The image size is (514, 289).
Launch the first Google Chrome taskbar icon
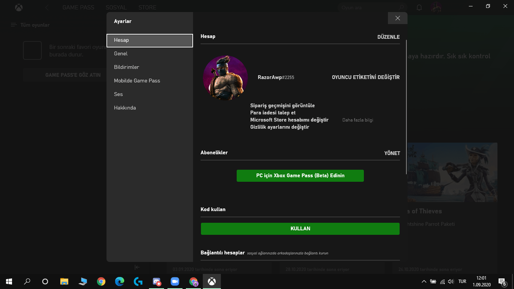point(101,281)
